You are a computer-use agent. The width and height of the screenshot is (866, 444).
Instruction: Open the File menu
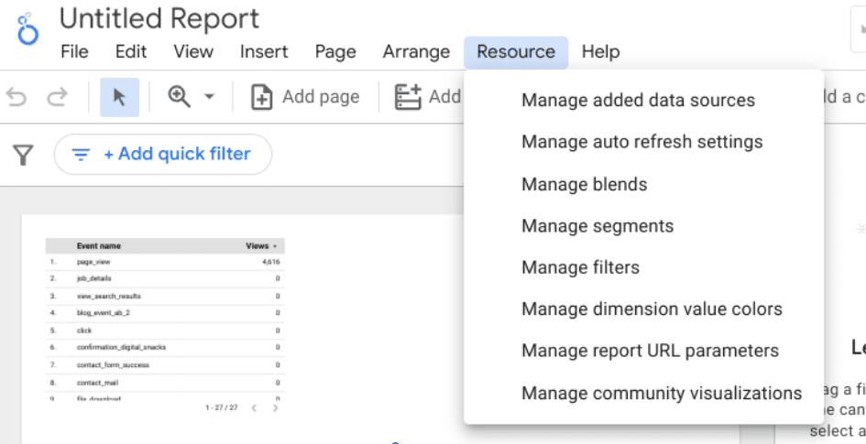tap(74, 52)
